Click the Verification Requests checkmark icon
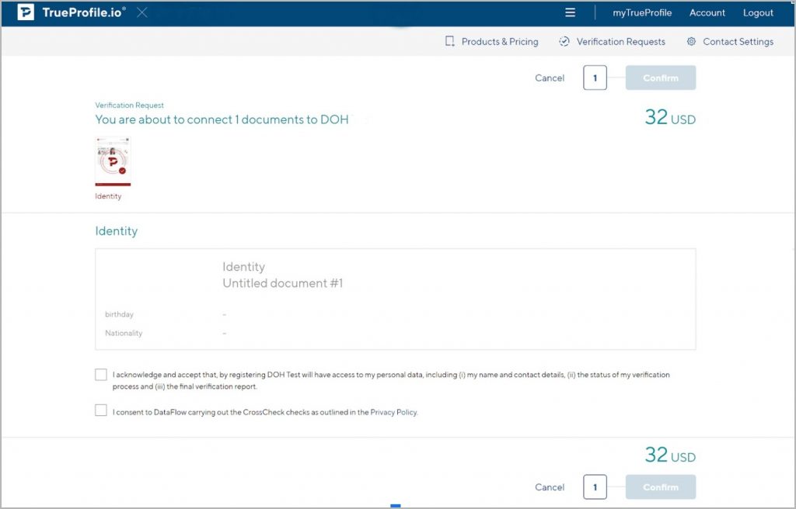The width and height of the screenshot is (796, 509). 564,42
